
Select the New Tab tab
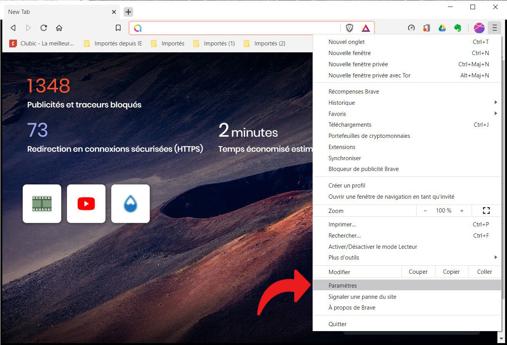click(62, 12)
